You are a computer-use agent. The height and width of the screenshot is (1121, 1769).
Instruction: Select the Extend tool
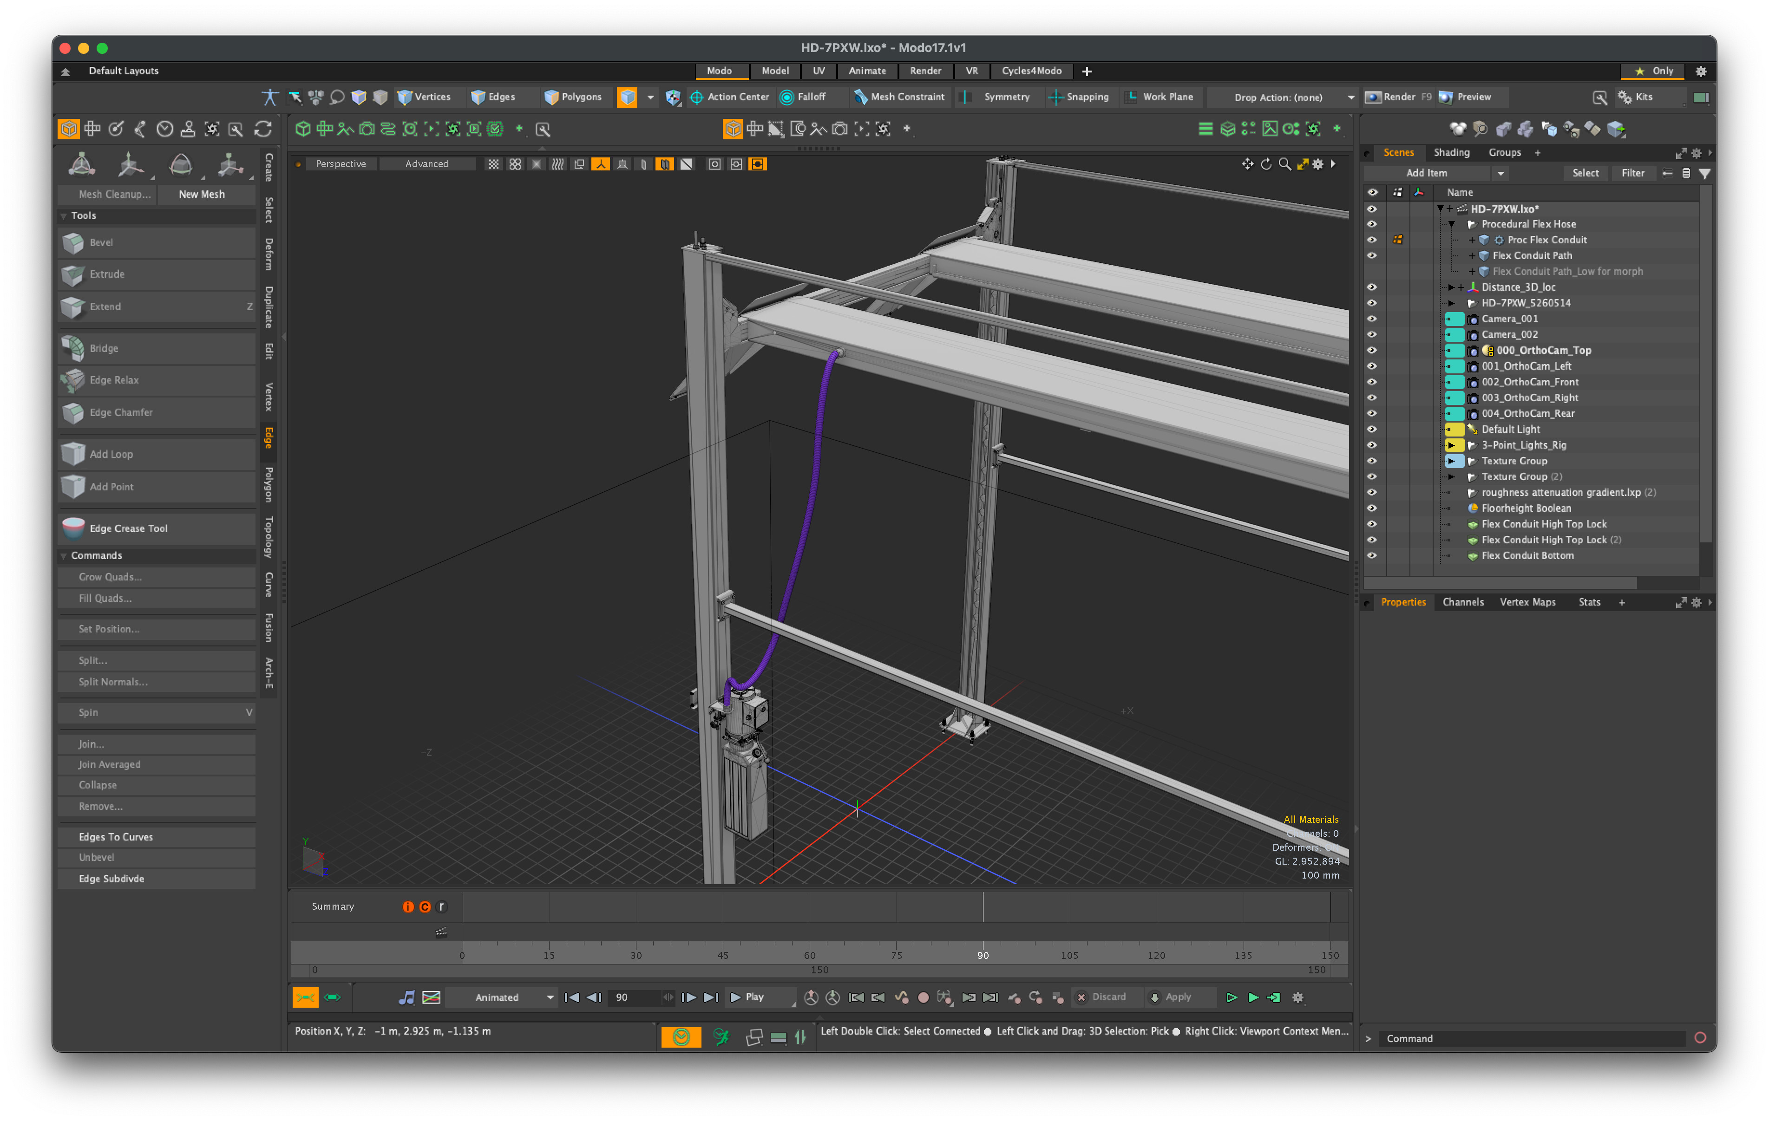157,306
